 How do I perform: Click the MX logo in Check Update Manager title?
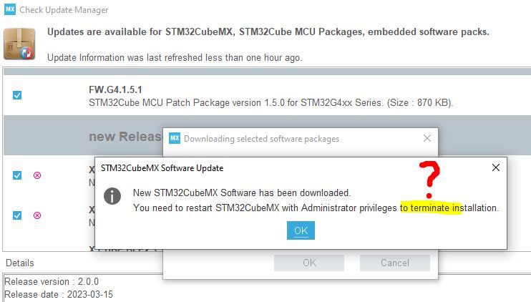click(x=10, y=10)
